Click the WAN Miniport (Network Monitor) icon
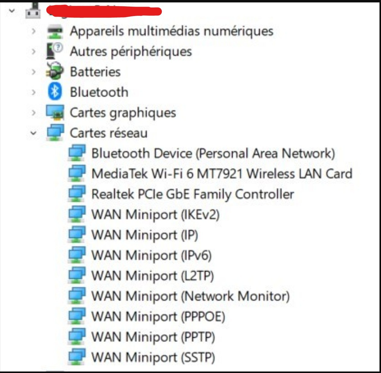 tap(77, 296)
